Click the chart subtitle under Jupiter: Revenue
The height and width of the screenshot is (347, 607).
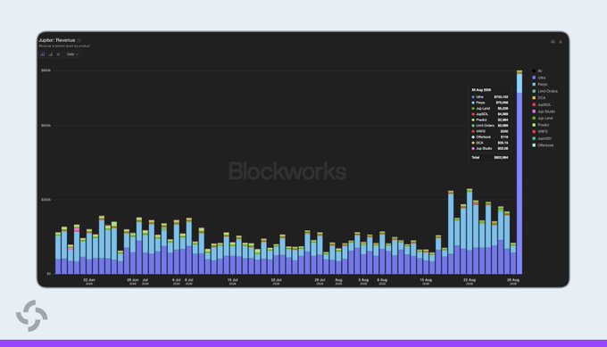click(64, 46)
